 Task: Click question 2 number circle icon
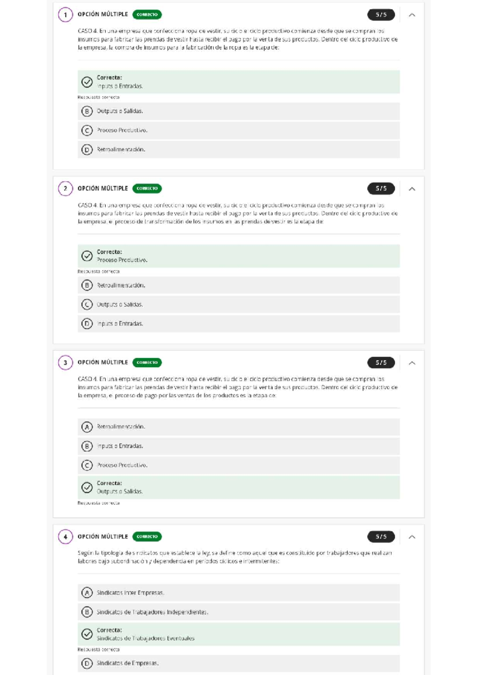tap(66, 189)
